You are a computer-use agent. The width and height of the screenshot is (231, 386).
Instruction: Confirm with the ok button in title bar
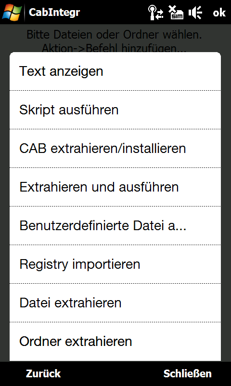(219, 13)
